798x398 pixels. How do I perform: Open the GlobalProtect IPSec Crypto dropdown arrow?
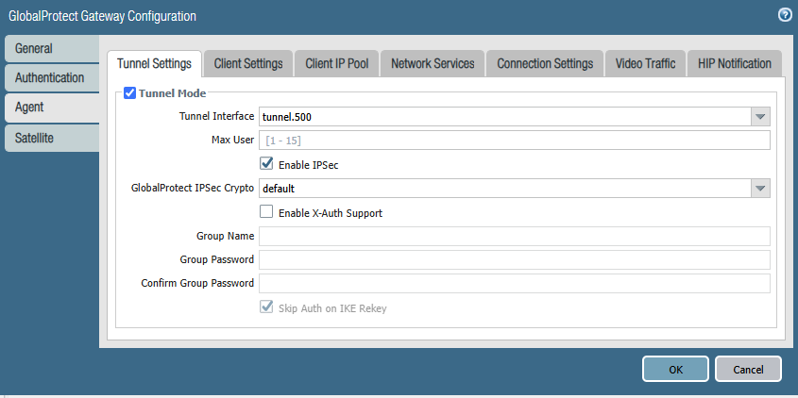point(760,188)
